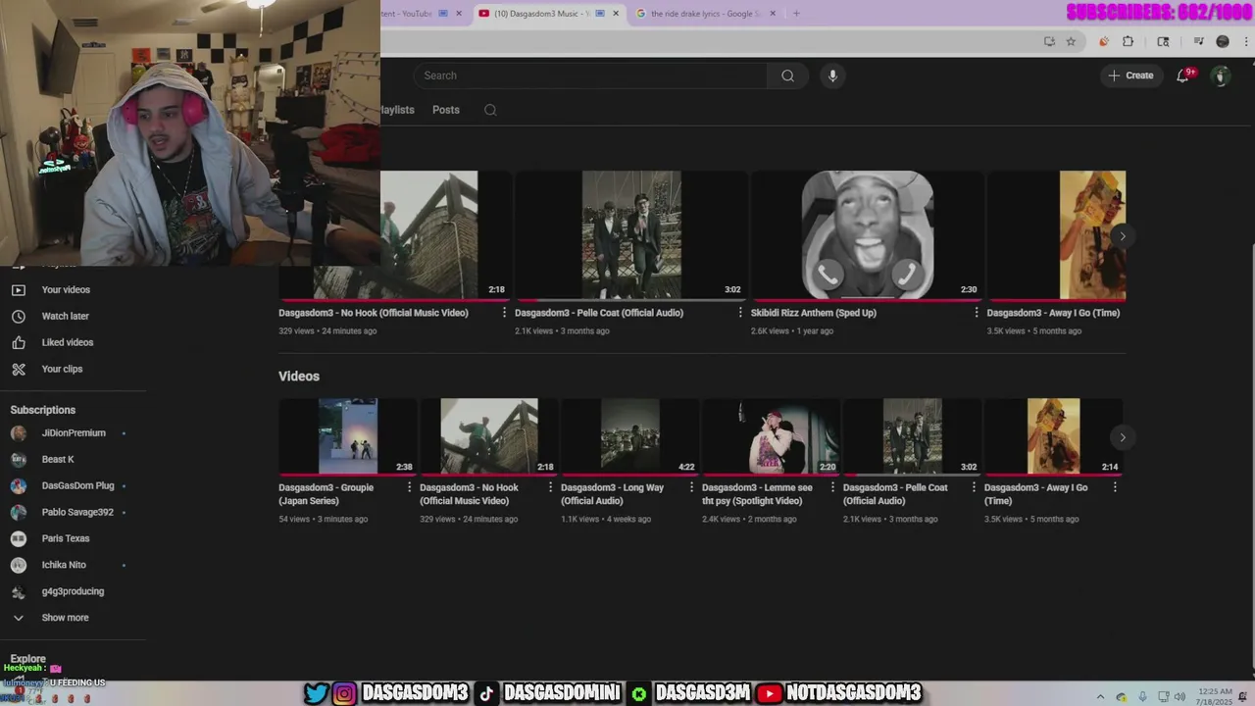
Task: Select the Posts channel tab
Action: 446,110
